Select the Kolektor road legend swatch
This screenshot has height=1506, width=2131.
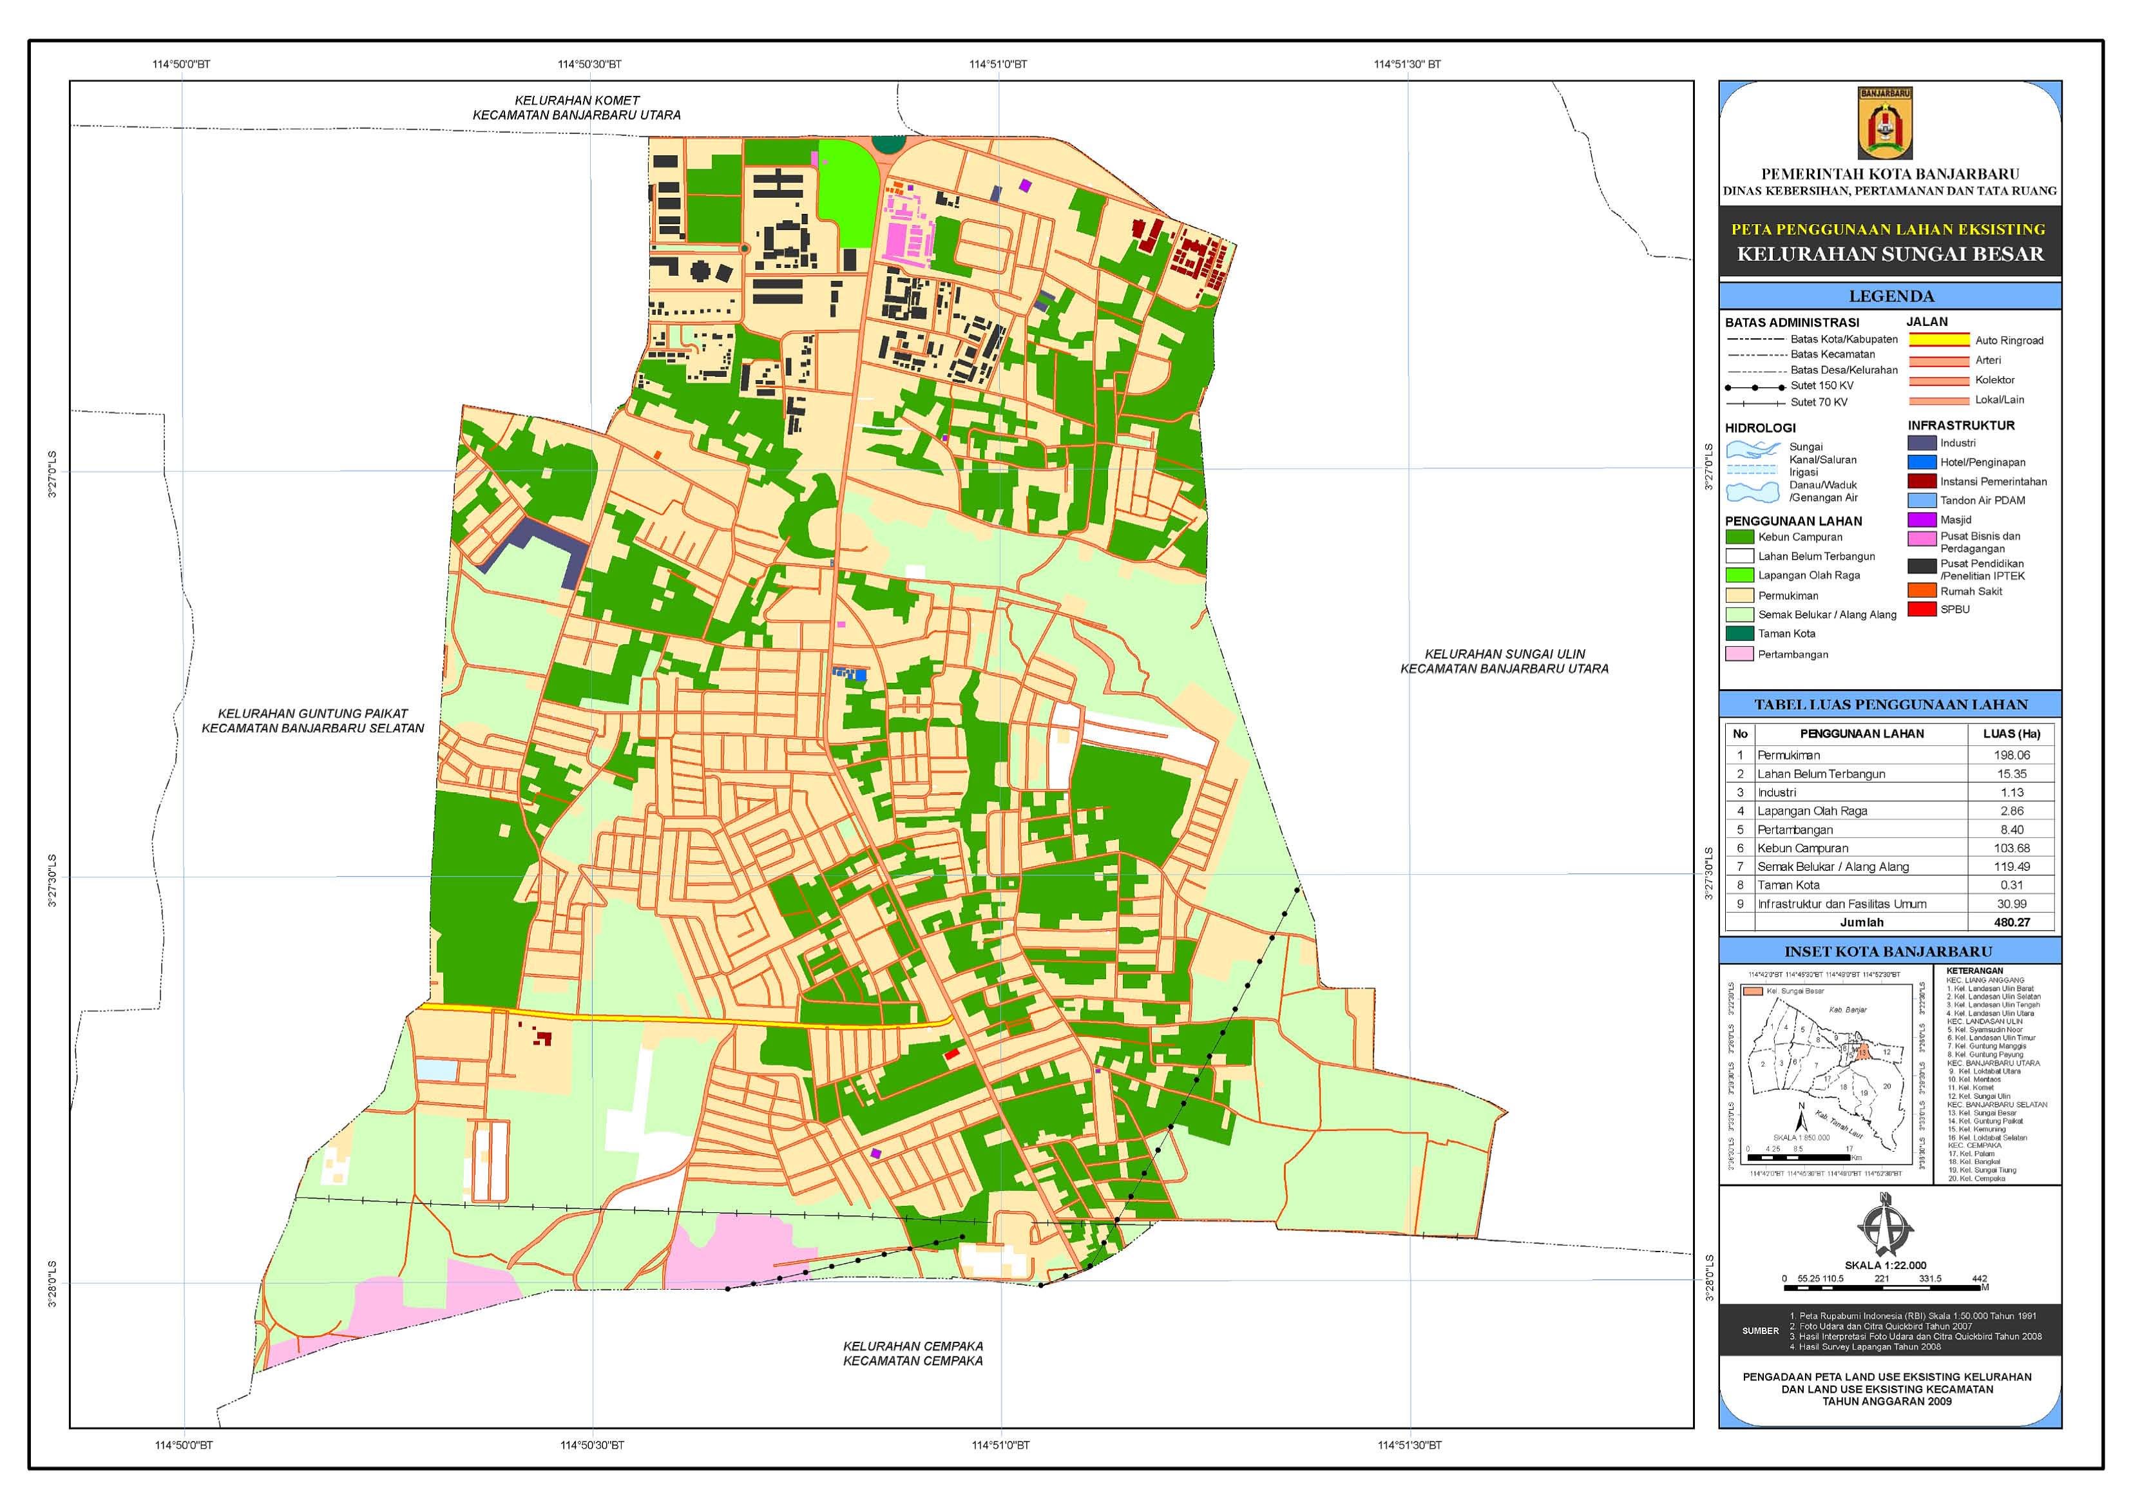tap(1939, 381)
